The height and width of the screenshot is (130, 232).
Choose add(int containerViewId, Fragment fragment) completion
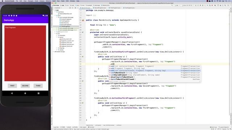tap(155, 66)
